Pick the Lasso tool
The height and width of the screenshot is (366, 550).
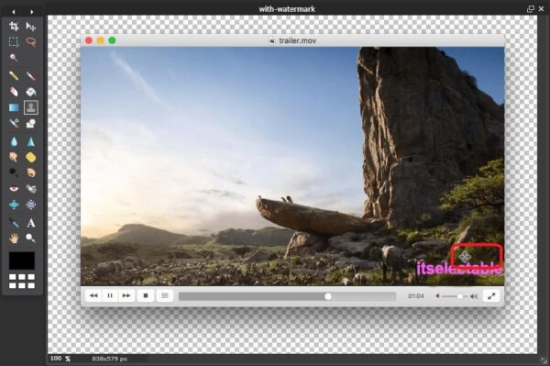click(31, 42)
